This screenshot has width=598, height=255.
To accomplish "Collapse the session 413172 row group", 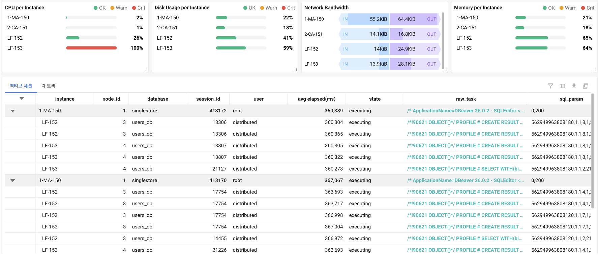I will [12, 111].
